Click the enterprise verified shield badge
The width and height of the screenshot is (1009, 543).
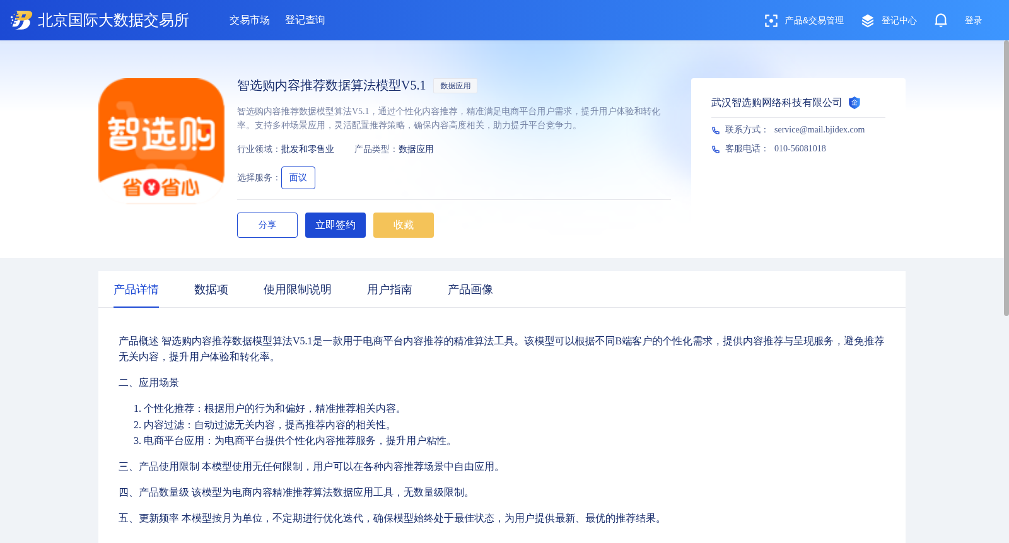(854, 103)
